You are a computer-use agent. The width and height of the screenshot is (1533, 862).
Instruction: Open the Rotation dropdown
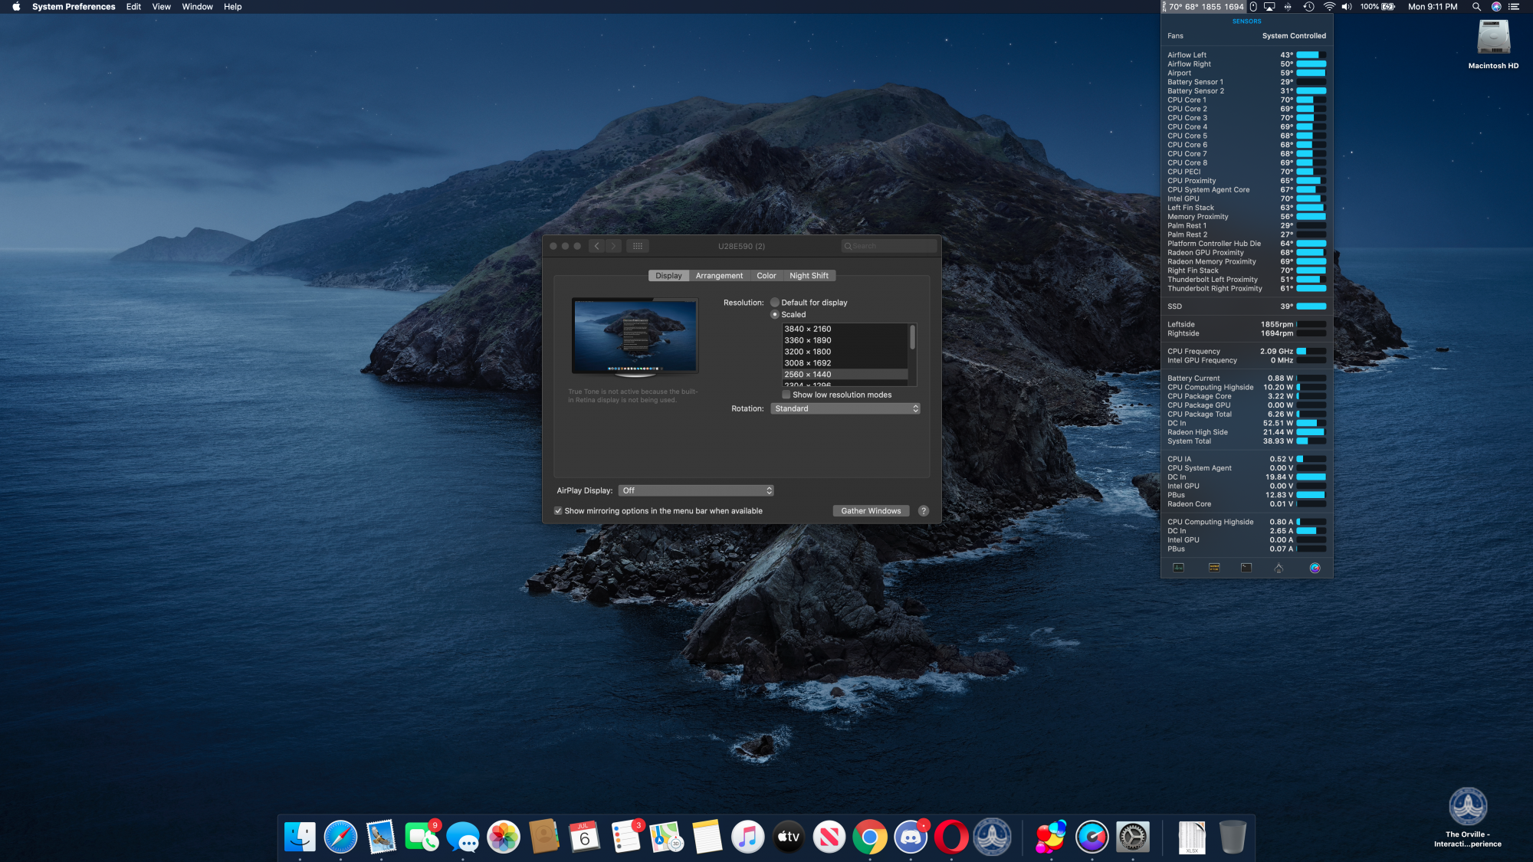845,408
